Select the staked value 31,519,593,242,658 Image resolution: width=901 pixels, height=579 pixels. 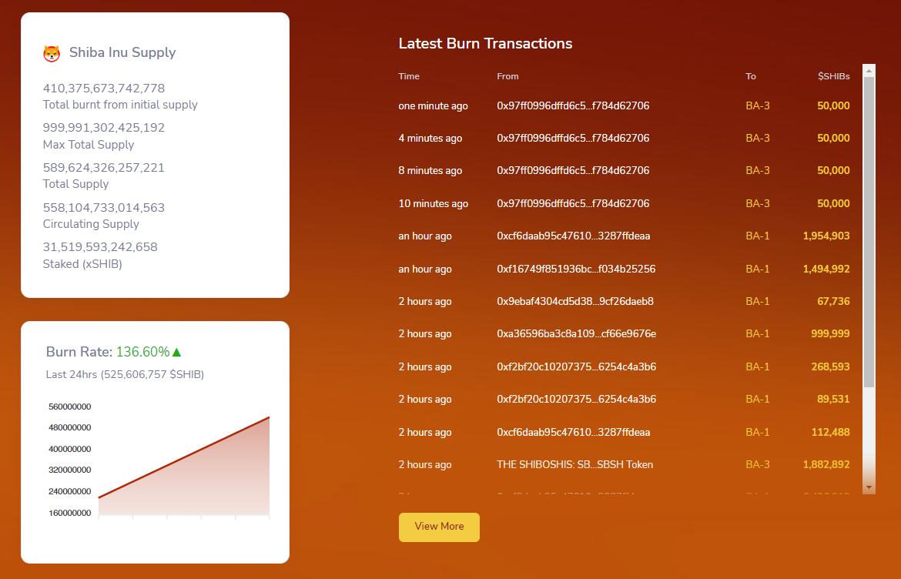pos(100,247)
